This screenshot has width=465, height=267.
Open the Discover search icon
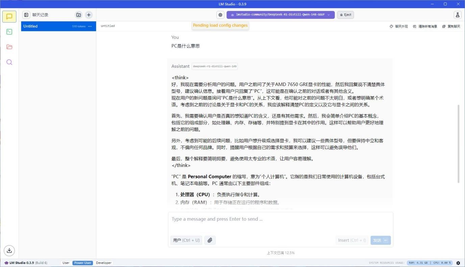(9, 62)
